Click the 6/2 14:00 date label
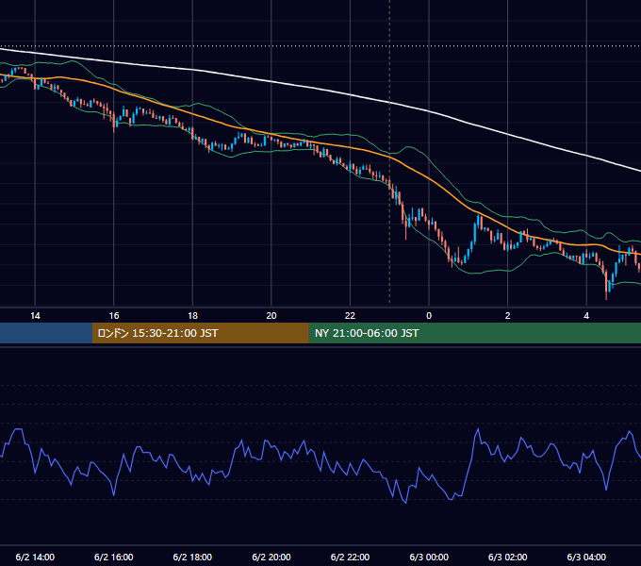Image resolution: width=641 pixels, height=566 pixels. point(35,557)
